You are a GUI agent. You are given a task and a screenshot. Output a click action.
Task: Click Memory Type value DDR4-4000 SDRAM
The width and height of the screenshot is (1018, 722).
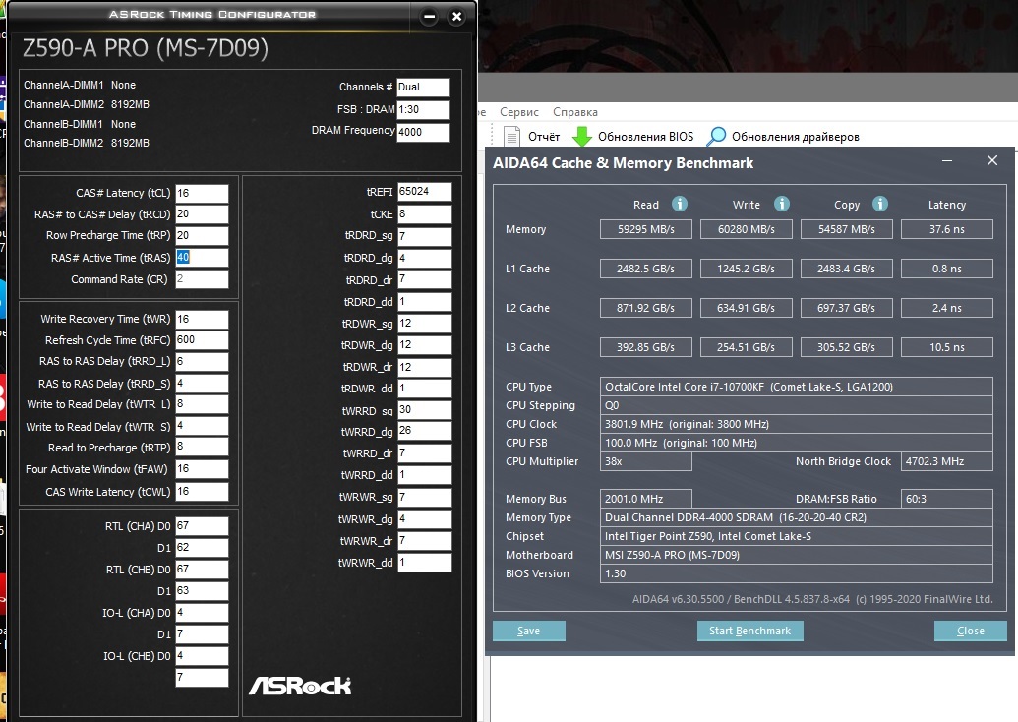[x=797, y=517]
